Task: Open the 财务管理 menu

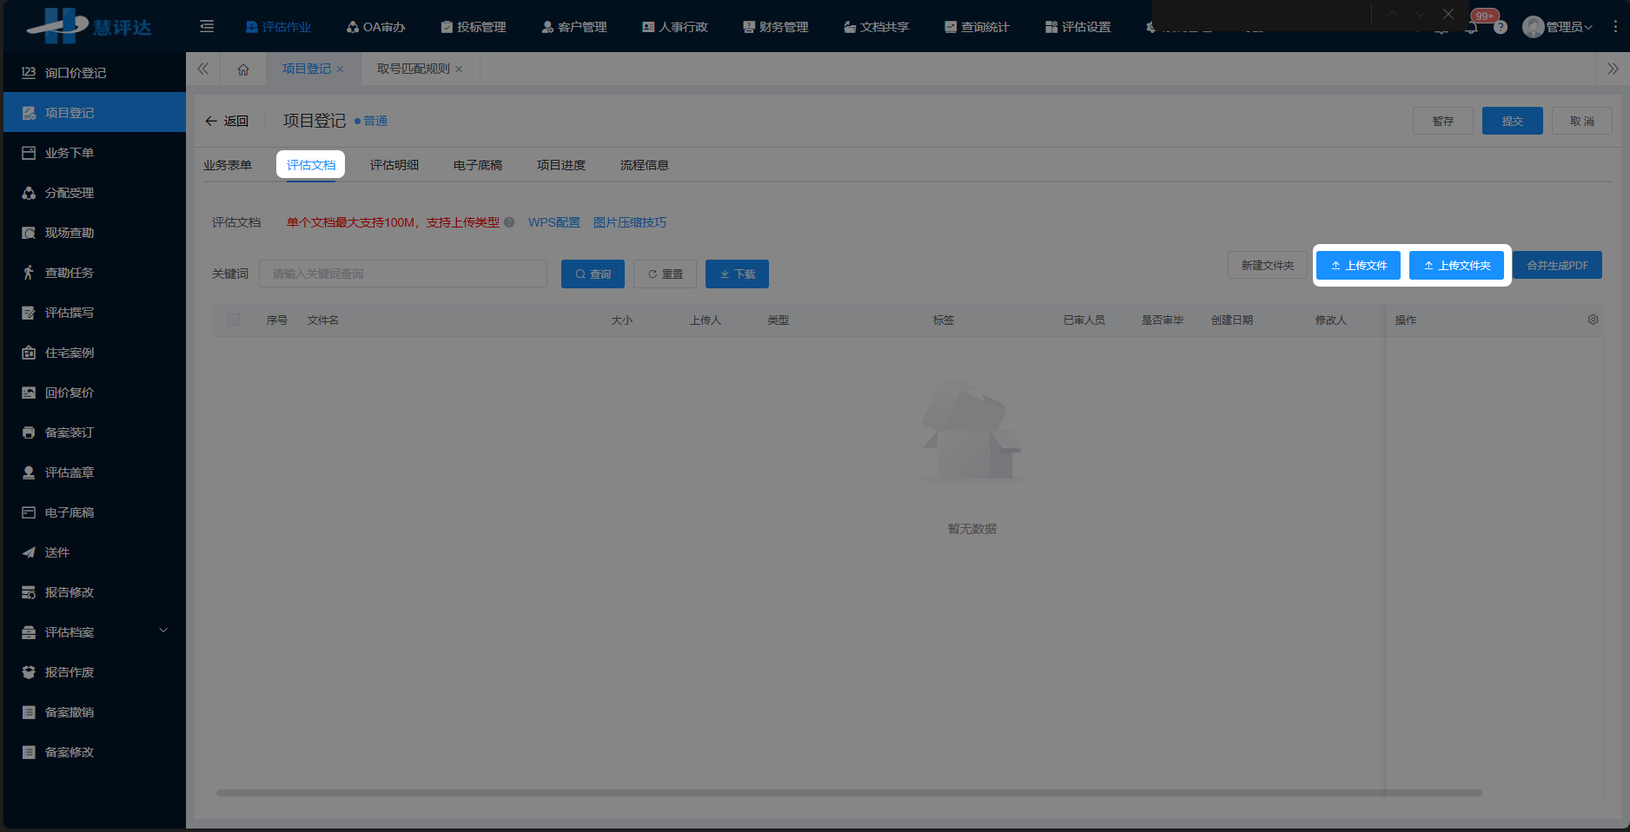Action: (775, 27)
